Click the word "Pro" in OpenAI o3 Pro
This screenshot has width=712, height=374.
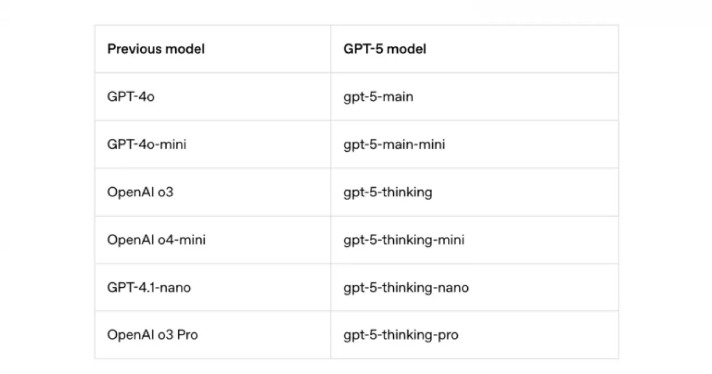187,335
